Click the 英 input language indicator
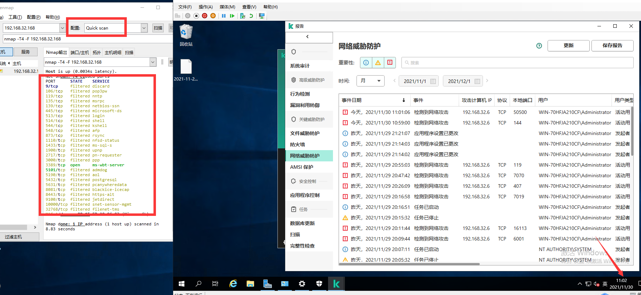This screenshot has width=641, height=295. point(605,284)
